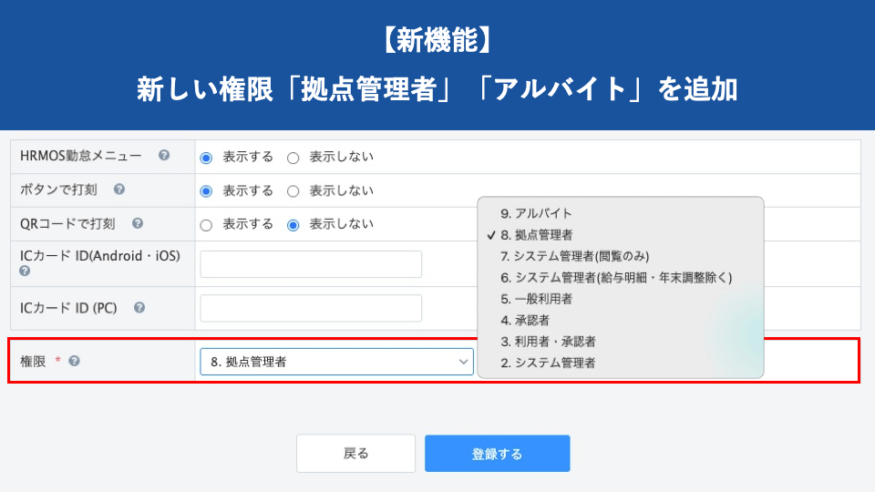Open help icon under ICカード ID(Android・iOS)
The image size is (875, 492).
(25, 272)
